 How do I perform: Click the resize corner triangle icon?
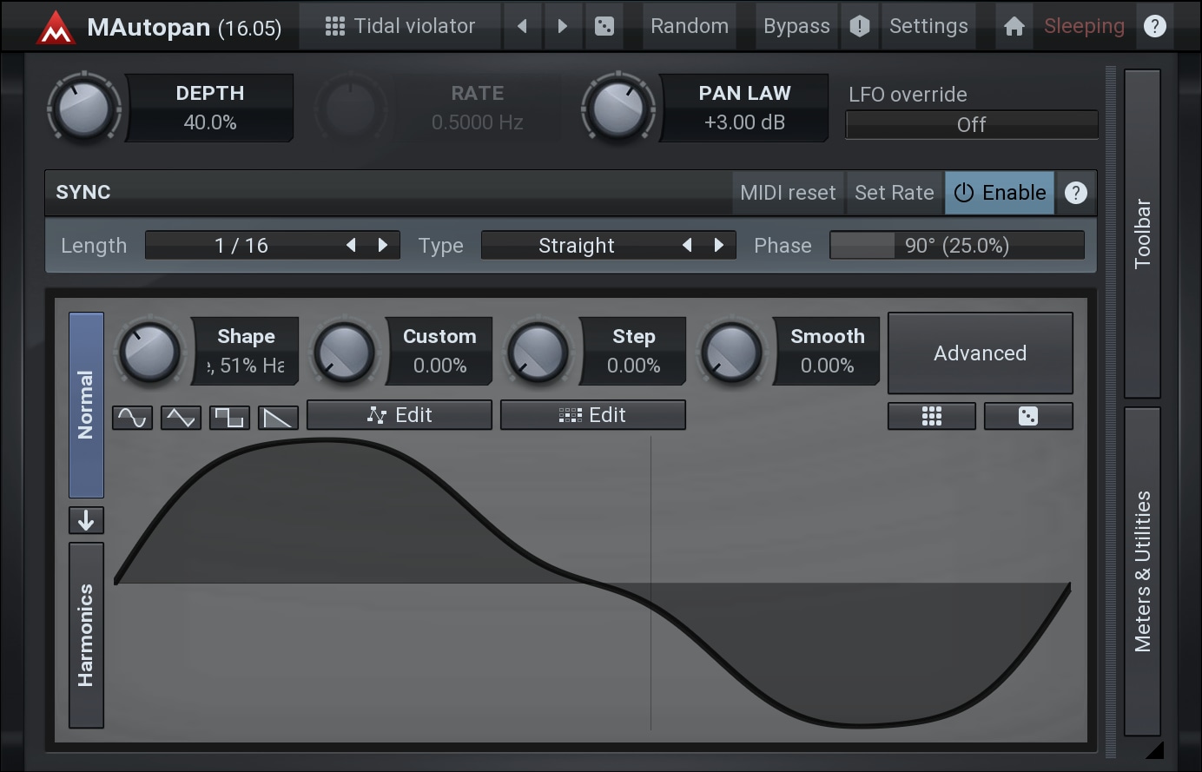pos(1153,749)
